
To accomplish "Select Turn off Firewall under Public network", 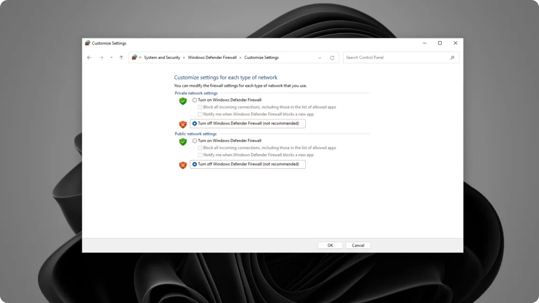I will tap(195, 164).
